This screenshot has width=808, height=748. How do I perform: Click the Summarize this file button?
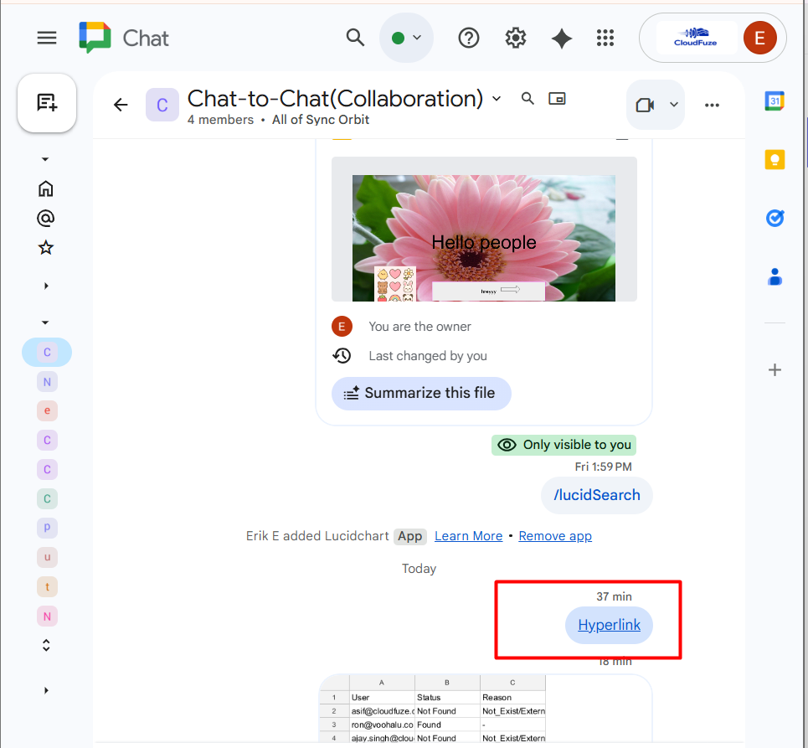[421, 393]
